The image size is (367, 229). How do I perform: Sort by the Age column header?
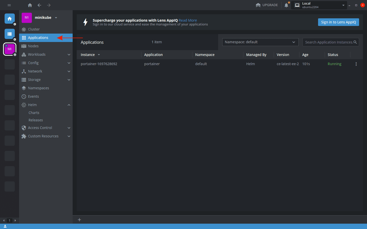(312, 55)
